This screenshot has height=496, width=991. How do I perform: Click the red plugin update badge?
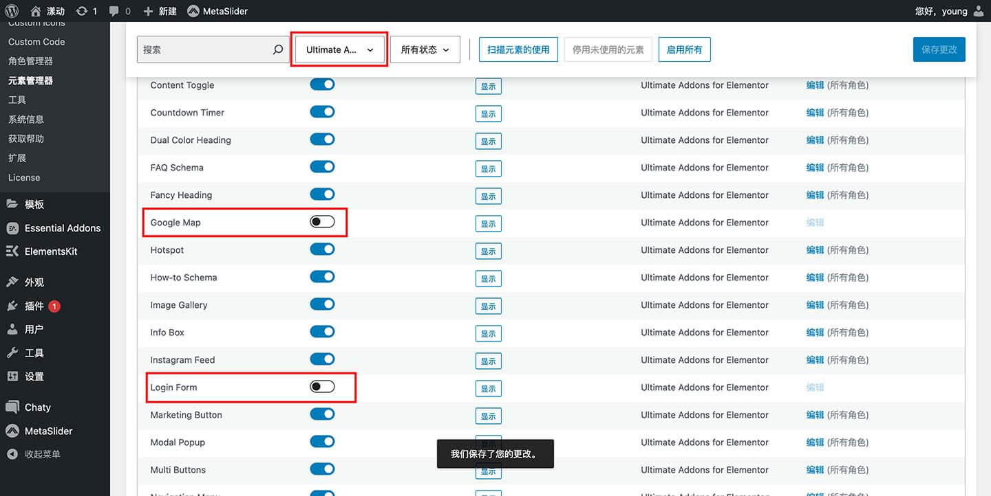tap(54, 306)
